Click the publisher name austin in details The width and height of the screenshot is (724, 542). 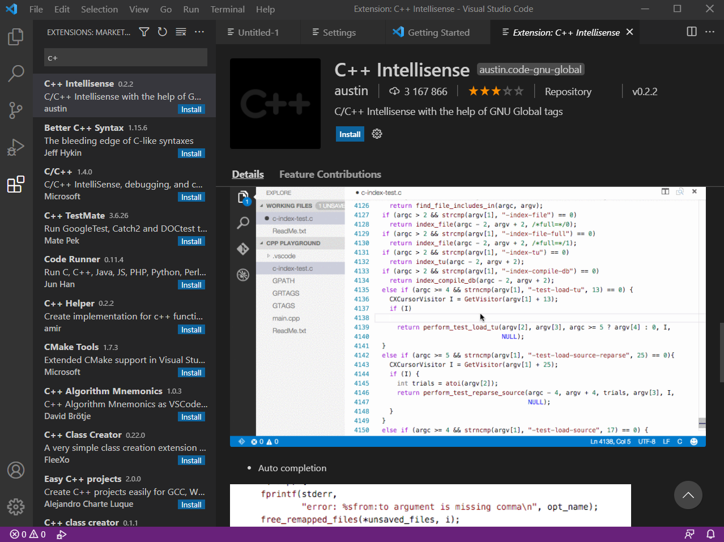[x=351, y=91]
